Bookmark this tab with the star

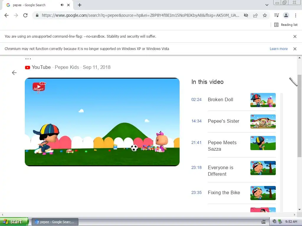pos(265,15)
